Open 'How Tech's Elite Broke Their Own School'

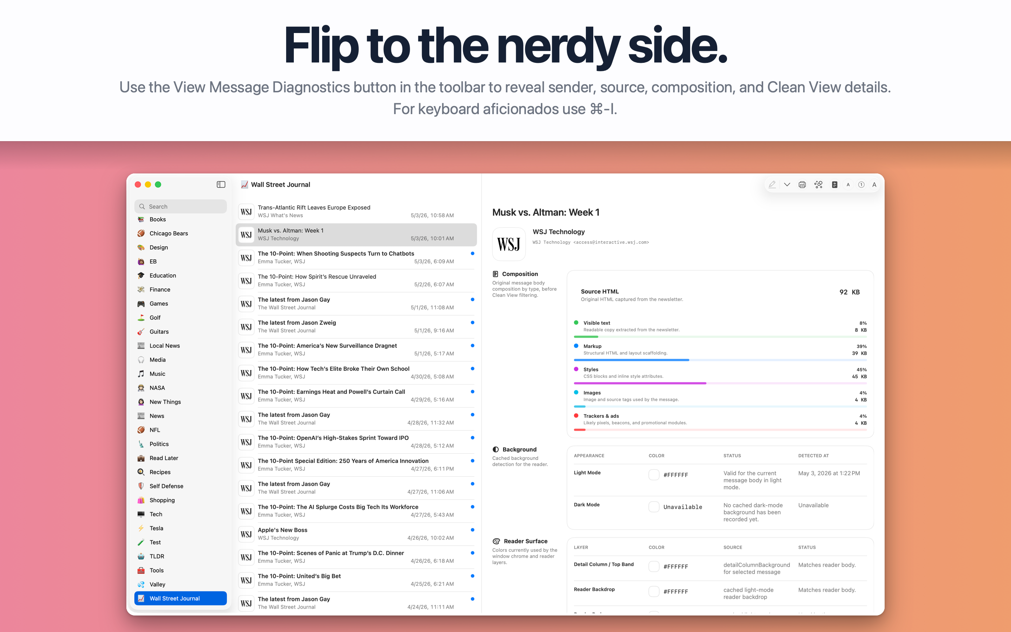(x=356, y=373)
